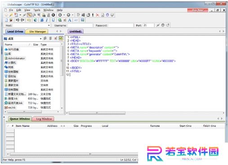
Task: Click the highlighted Edit mode pencil icon
Action: click(x=29, y=15)
